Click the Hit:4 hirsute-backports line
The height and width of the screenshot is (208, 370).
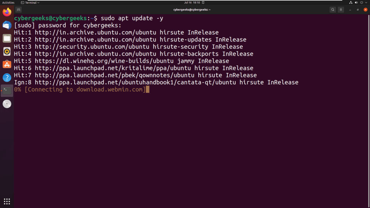134,54
